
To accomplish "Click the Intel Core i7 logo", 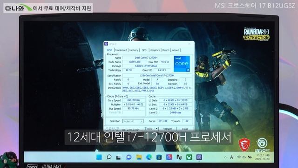I will pyautogui.click(x=182, y=64).
